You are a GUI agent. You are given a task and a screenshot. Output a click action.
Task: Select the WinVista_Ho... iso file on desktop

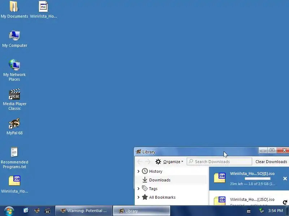coord(14,181)
